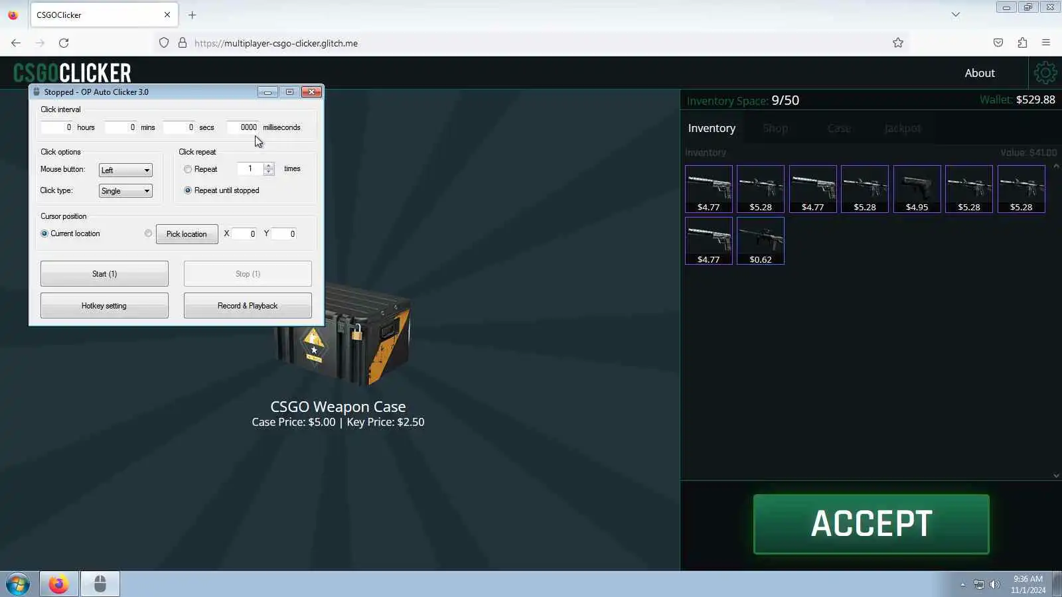Open the volume speaker tray icon
The height and width of the screenshot is (597, 1062).
click(994, 584)
